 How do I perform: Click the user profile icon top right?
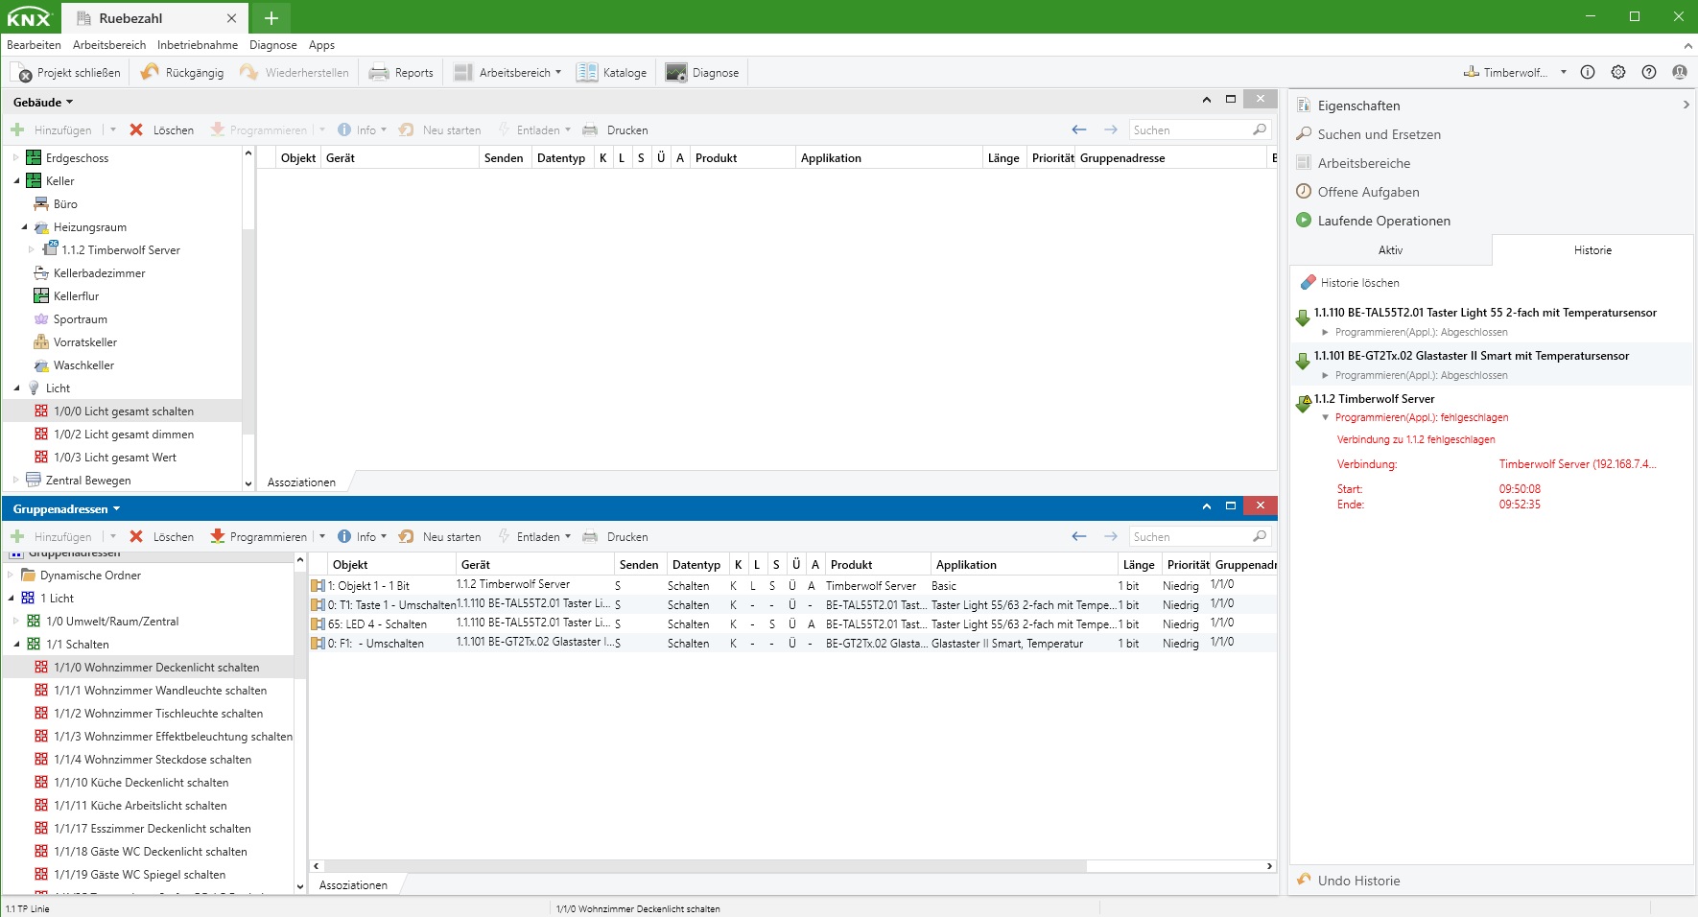[1680, 72]
